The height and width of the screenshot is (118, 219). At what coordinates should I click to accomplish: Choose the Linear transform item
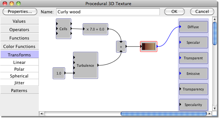(x=19, y=62)
